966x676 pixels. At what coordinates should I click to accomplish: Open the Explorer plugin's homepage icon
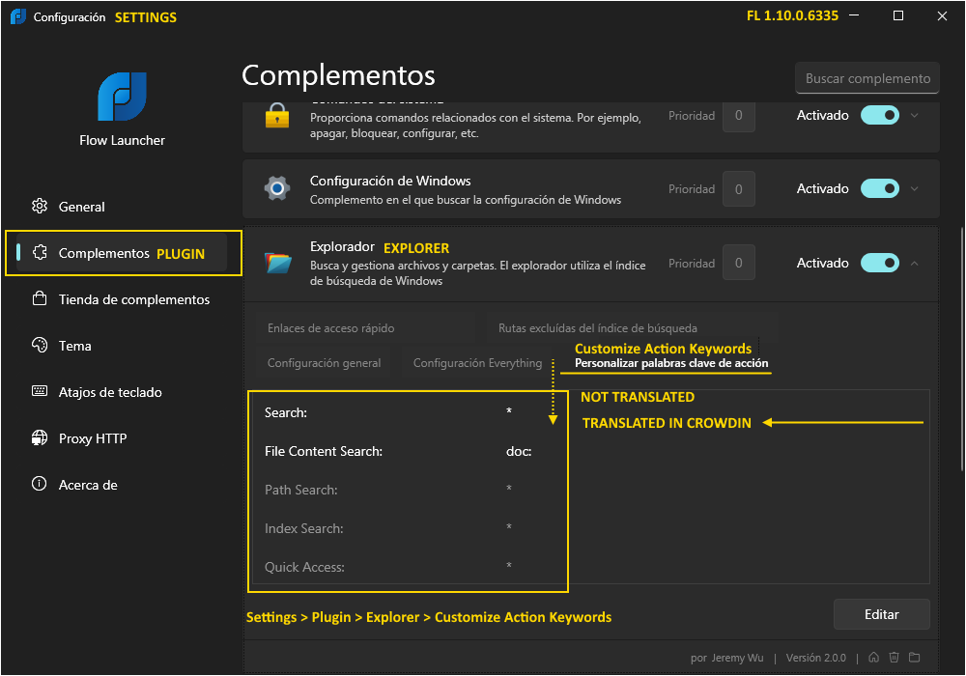(x=874, y=658)
